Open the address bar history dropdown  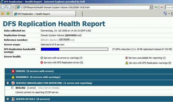pyautogui.click(x=151, y=7)
